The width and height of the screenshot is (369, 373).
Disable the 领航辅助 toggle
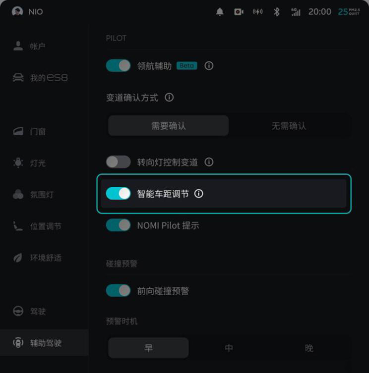118,65
